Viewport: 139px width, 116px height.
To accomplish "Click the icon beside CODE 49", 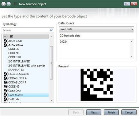I will tap(6, 87).
